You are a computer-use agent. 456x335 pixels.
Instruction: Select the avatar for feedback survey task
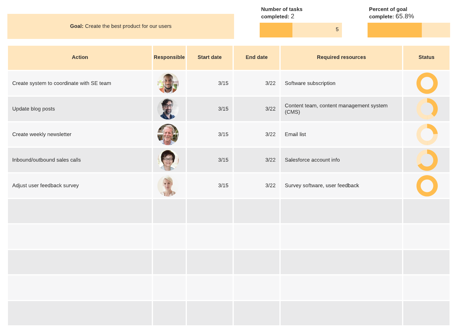(x=168, y=186)
